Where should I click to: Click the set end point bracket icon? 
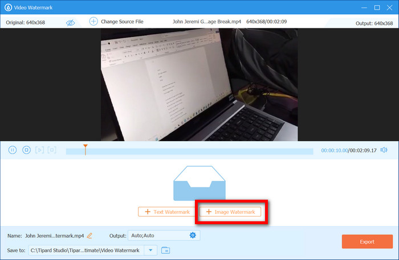pos(52,150)
